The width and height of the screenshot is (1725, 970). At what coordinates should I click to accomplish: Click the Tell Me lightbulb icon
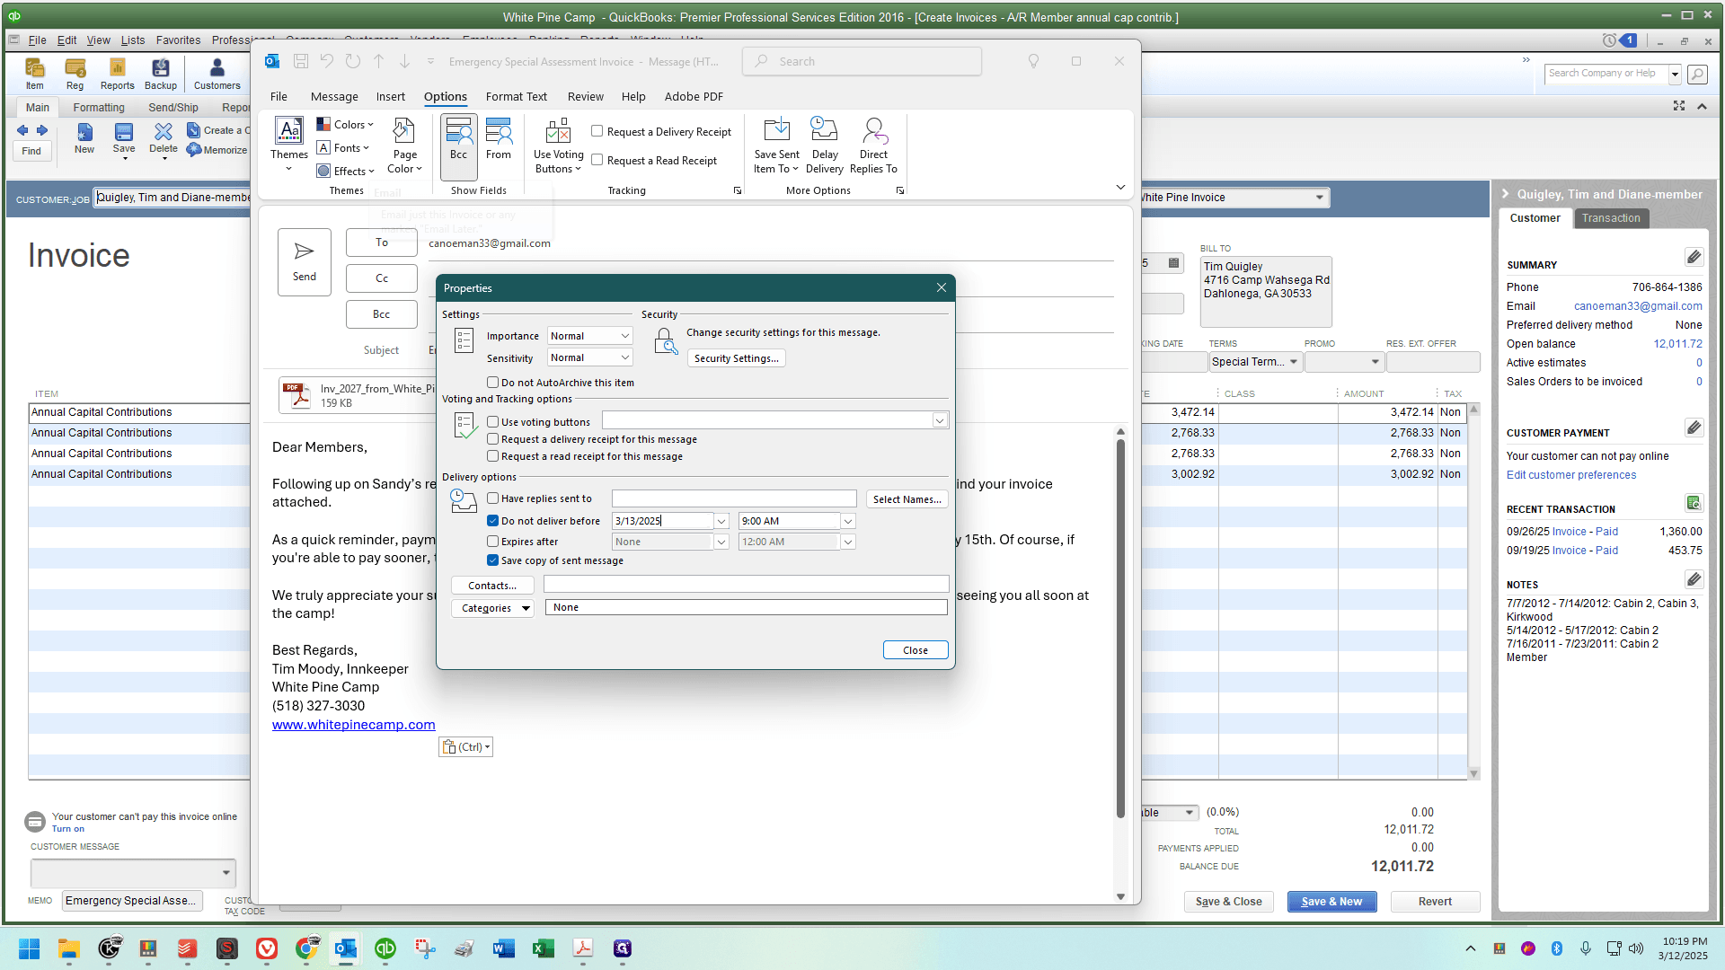click(1033, 61)
